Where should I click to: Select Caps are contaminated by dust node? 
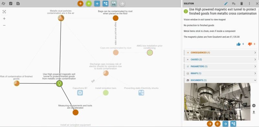tap(116, 53)
